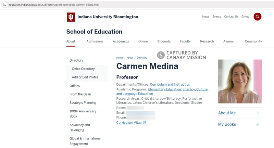
Task: Click the browser address bar URL
Action: tap(54, 5)
